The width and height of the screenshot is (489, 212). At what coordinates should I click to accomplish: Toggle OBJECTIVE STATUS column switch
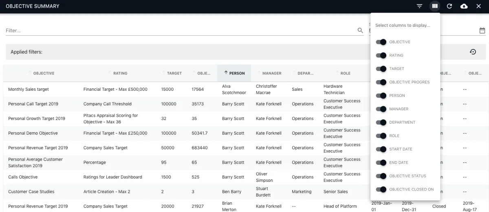381,176
